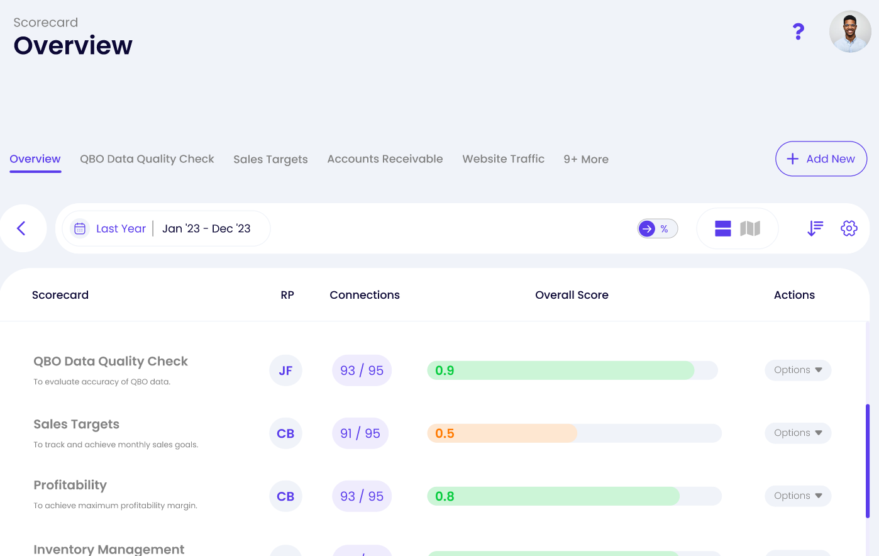Image resolution: width=879 pixels, height=556 pixels.
Task: Click the 0.8 overall score bar
Action: tap(574, 496)
